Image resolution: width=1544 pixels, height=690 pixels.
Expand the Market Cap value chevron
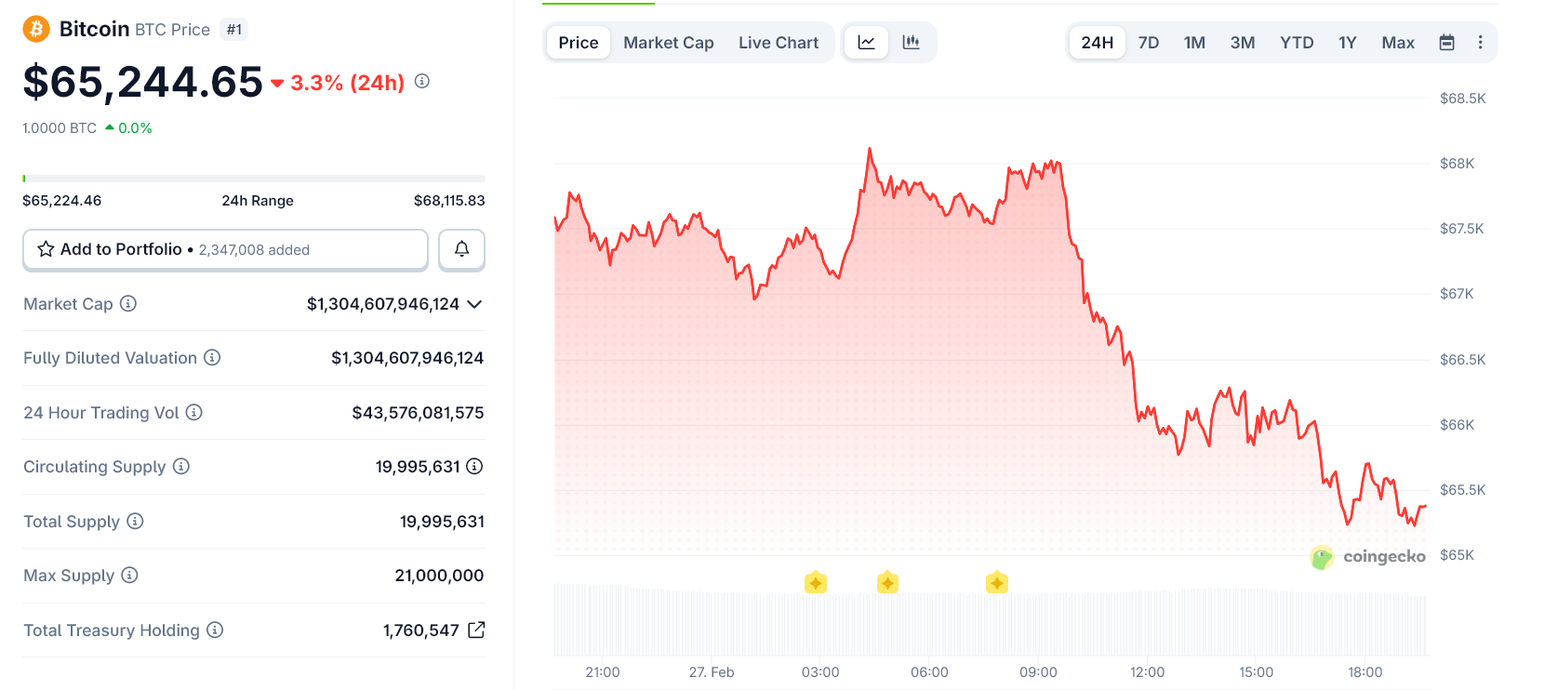(x=474, y=304)
